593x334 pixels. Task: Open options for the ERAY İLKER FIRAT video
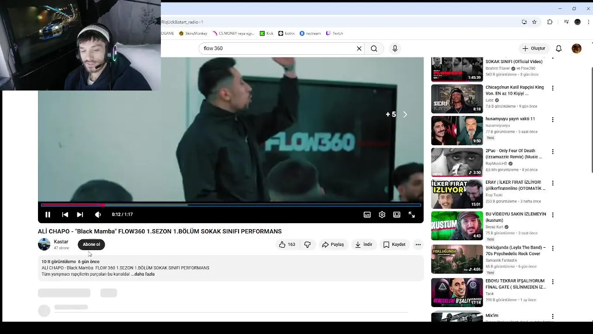(x=552, y=183)
